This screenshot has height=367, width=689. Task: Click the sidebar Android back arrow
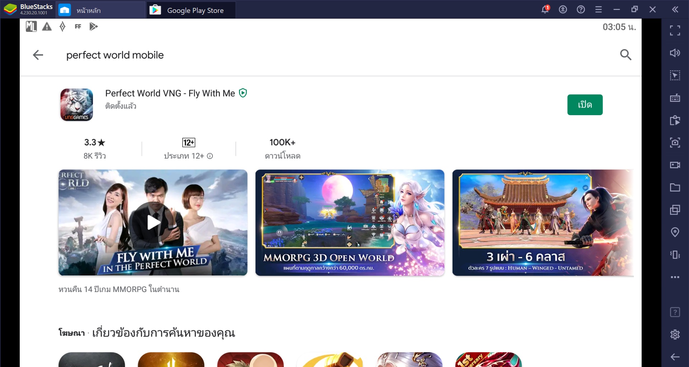point(675,357)
